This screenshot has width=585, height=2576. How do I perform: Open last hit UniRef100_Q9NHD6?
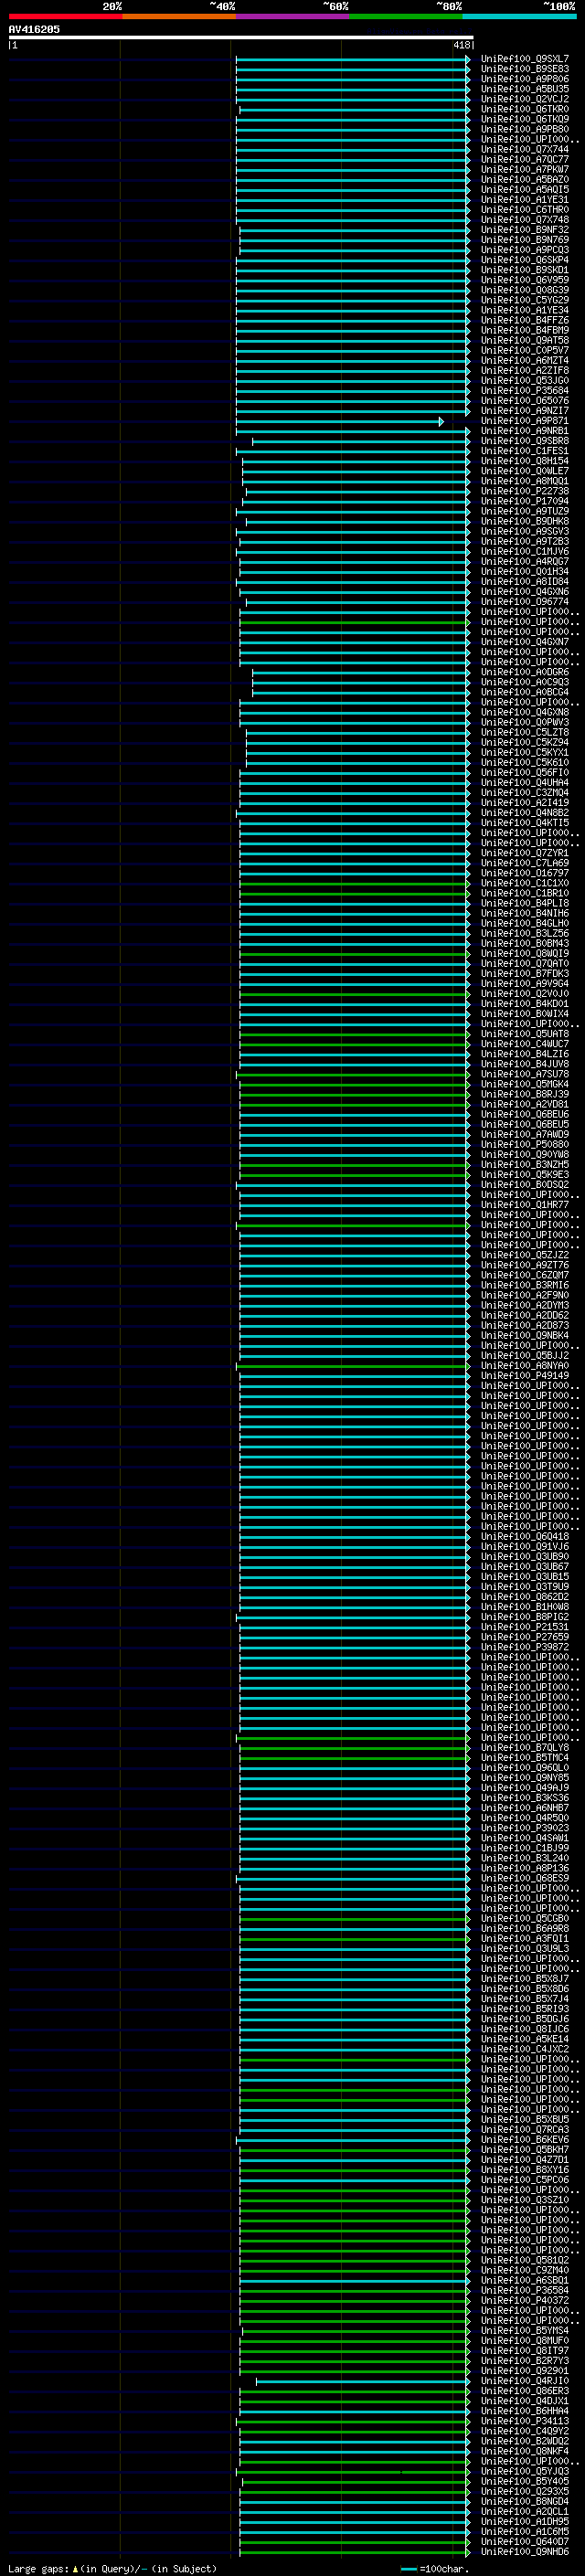tap(524, 2551)
